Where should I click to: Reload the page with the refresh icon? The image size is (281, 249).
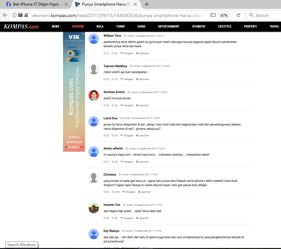click(x=239, y=15)
